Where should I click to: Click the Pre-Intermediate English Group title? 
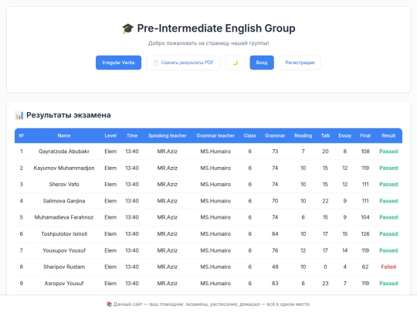(216, 29)
